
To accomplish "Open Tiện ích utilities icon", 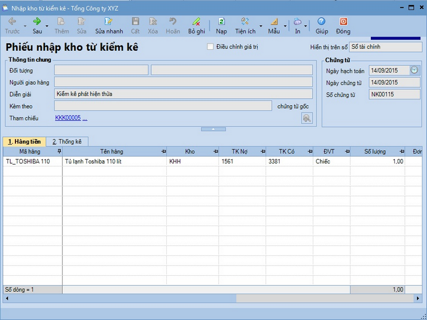I will tap(245, 22).
